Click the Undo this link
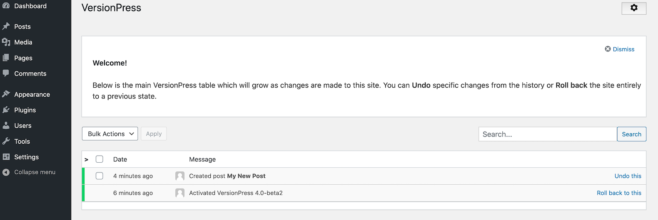 (x=628, y=176)
